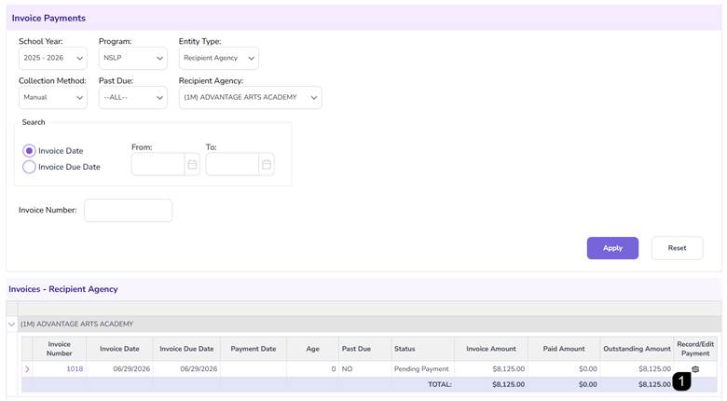Screen dimensions: 727x401
Task: Open the Recipient Agency dropdown
Action: 251,98
